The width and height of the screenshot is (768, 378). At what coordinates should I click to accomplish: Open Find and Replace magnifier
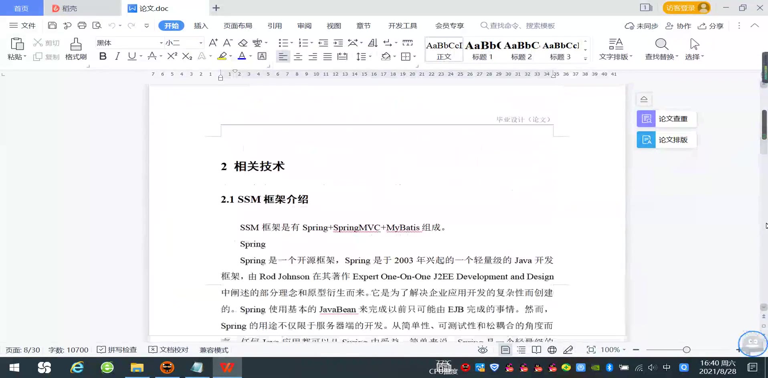click(661, 44)
